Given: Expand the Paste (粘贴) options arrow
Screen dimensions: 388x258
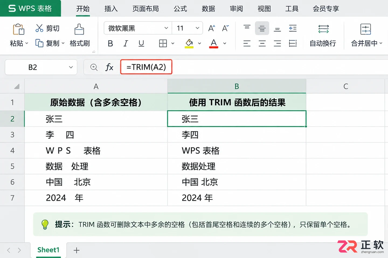Looking at the screenshot, I should tap(27, 43).
